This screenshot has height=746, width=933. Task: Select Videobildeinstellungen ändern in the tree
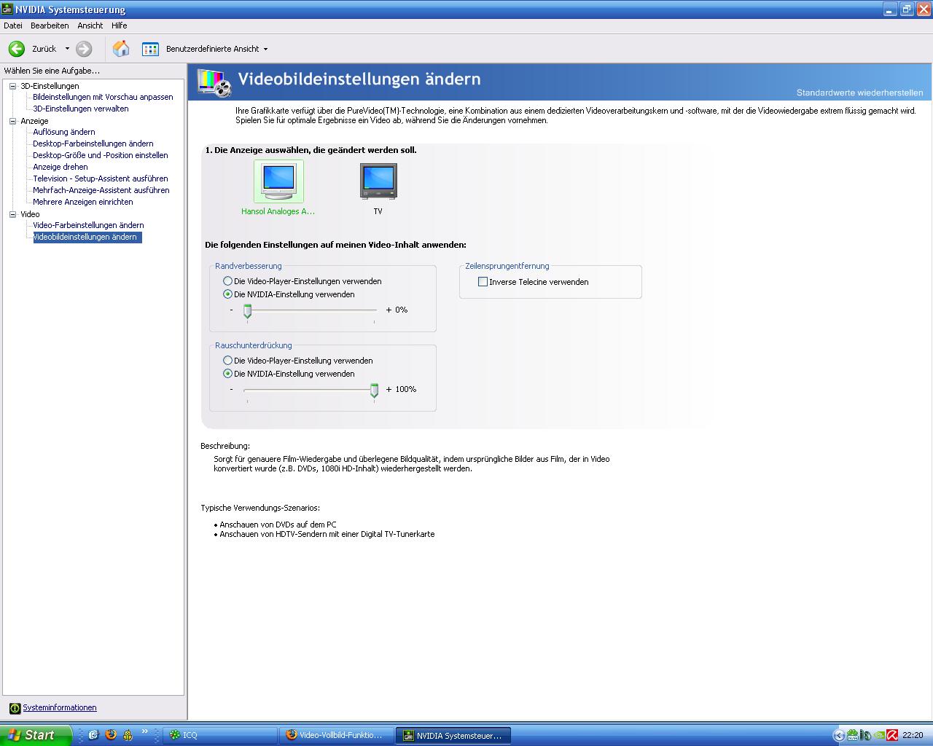(87, 237)
